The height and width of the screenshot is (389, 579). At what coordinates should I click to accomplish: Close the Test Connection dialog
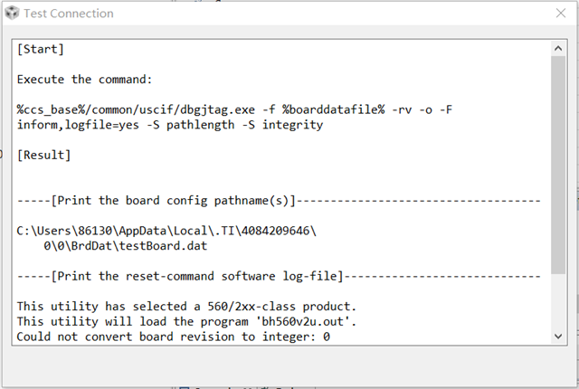(557, 14)
